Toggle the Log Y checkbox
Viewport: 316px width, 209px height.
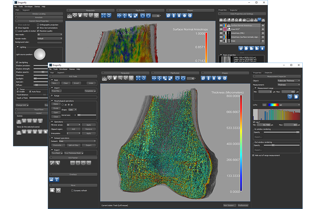pyautogui.click(x=254, y=122)
